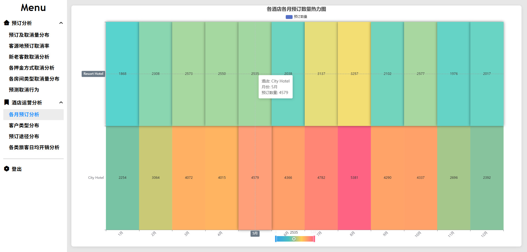The height and width of the screenshot is (252, 527).
Task: Open 客源地预订取消率 analysis page
Action: (29, 46)
